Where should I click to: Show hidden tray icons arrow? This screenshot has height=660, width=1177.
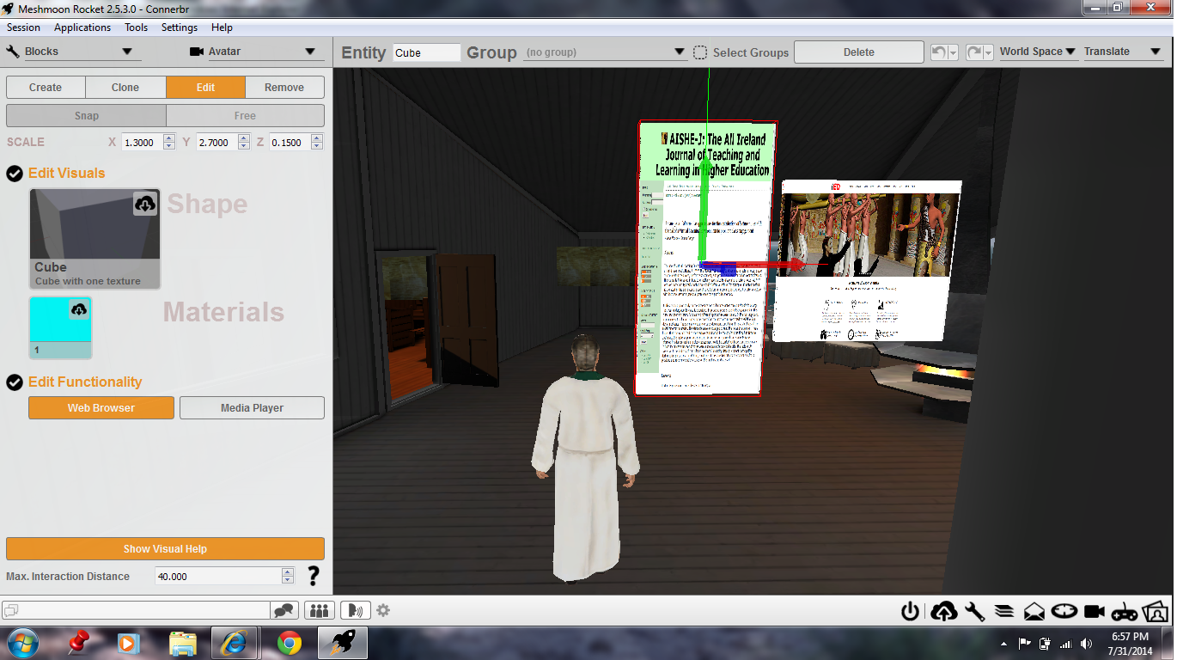coord(1003,644)
